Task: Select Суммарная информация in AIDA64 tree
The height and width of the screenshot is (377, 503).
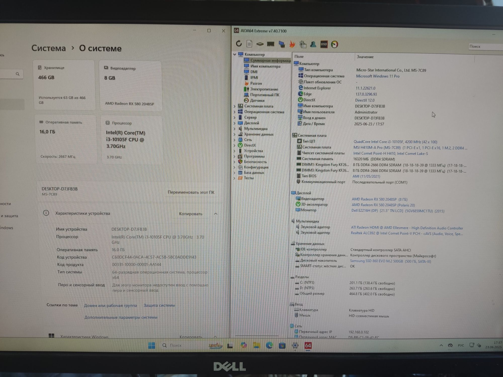Action: coord(268,60)
